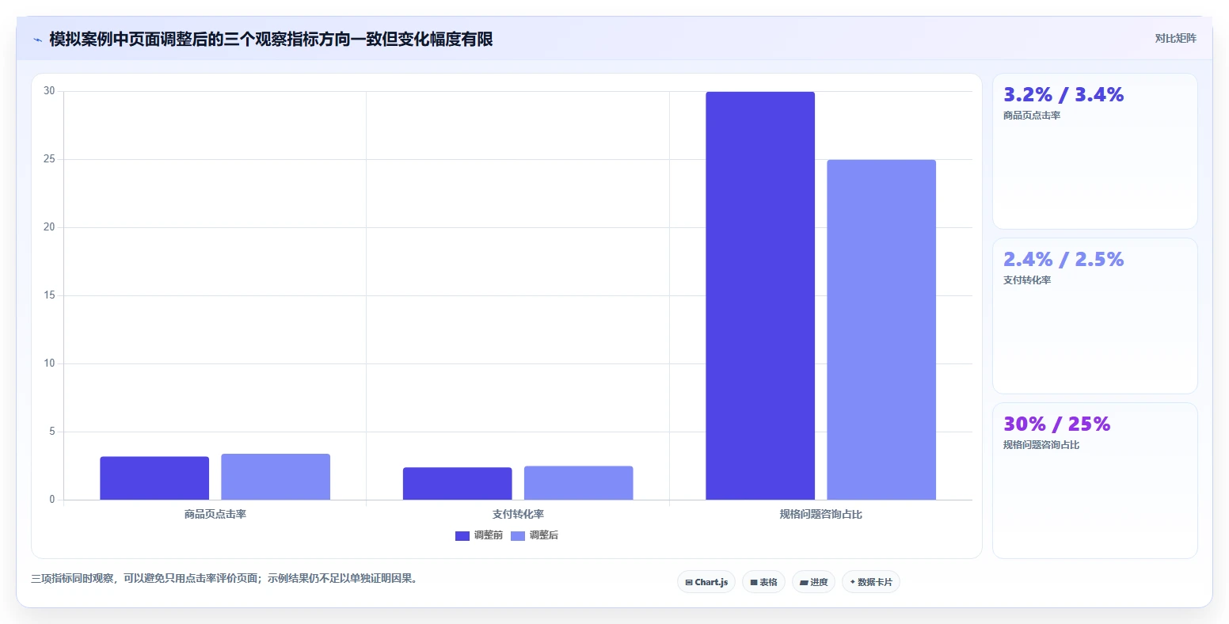The height and width of the screenshot is (624, 1229).
Task: Click the lightning icon beside the title
Action: pos(37,40)
